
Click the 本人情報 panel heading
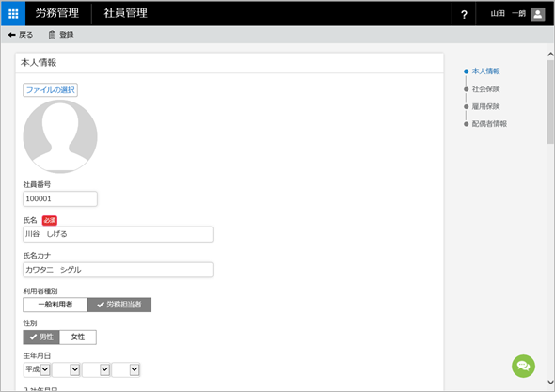click(39, 63)
